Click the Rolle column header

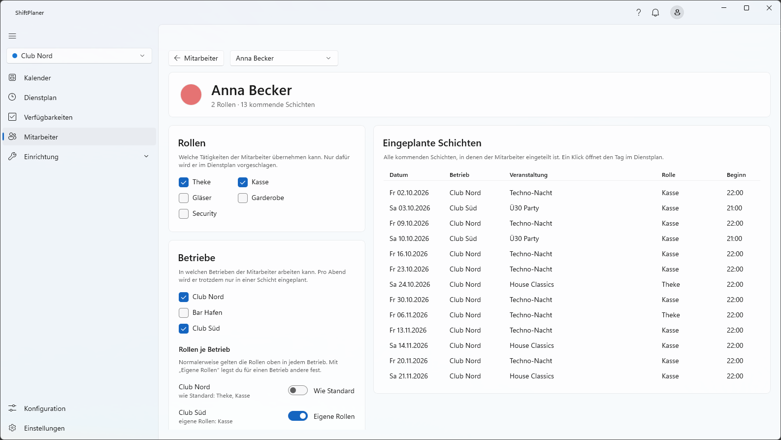668,175
